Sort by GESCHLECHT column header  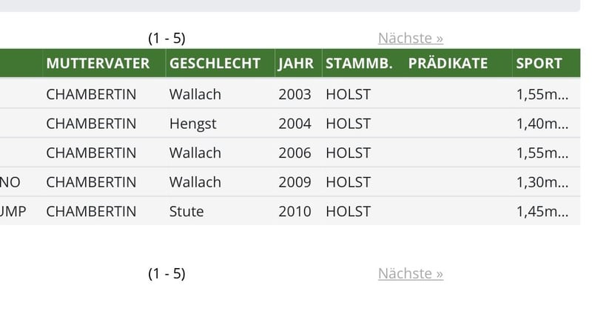coord(215,63)
